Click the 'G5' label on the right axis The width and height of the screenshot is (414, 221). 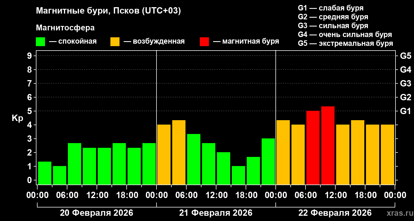pos(405,56)
